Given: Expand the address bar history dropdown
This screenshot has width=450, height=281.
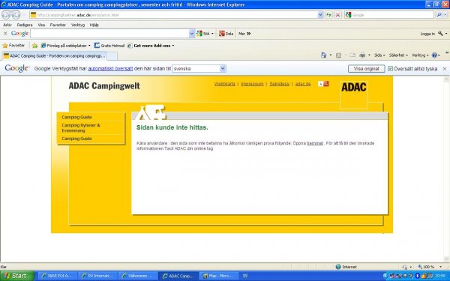Looking at the screenshot, I should (320, 15).
